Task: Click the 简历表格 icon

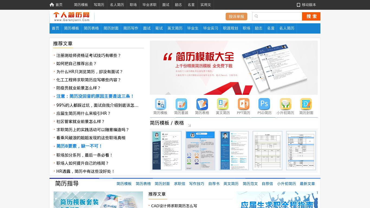Action: tap(202, 104)
